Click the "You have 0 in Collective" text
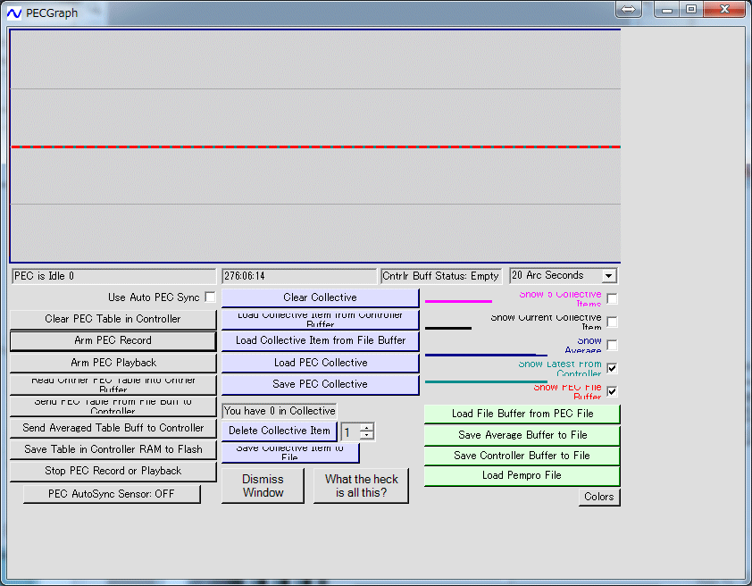 click(280, 411)
